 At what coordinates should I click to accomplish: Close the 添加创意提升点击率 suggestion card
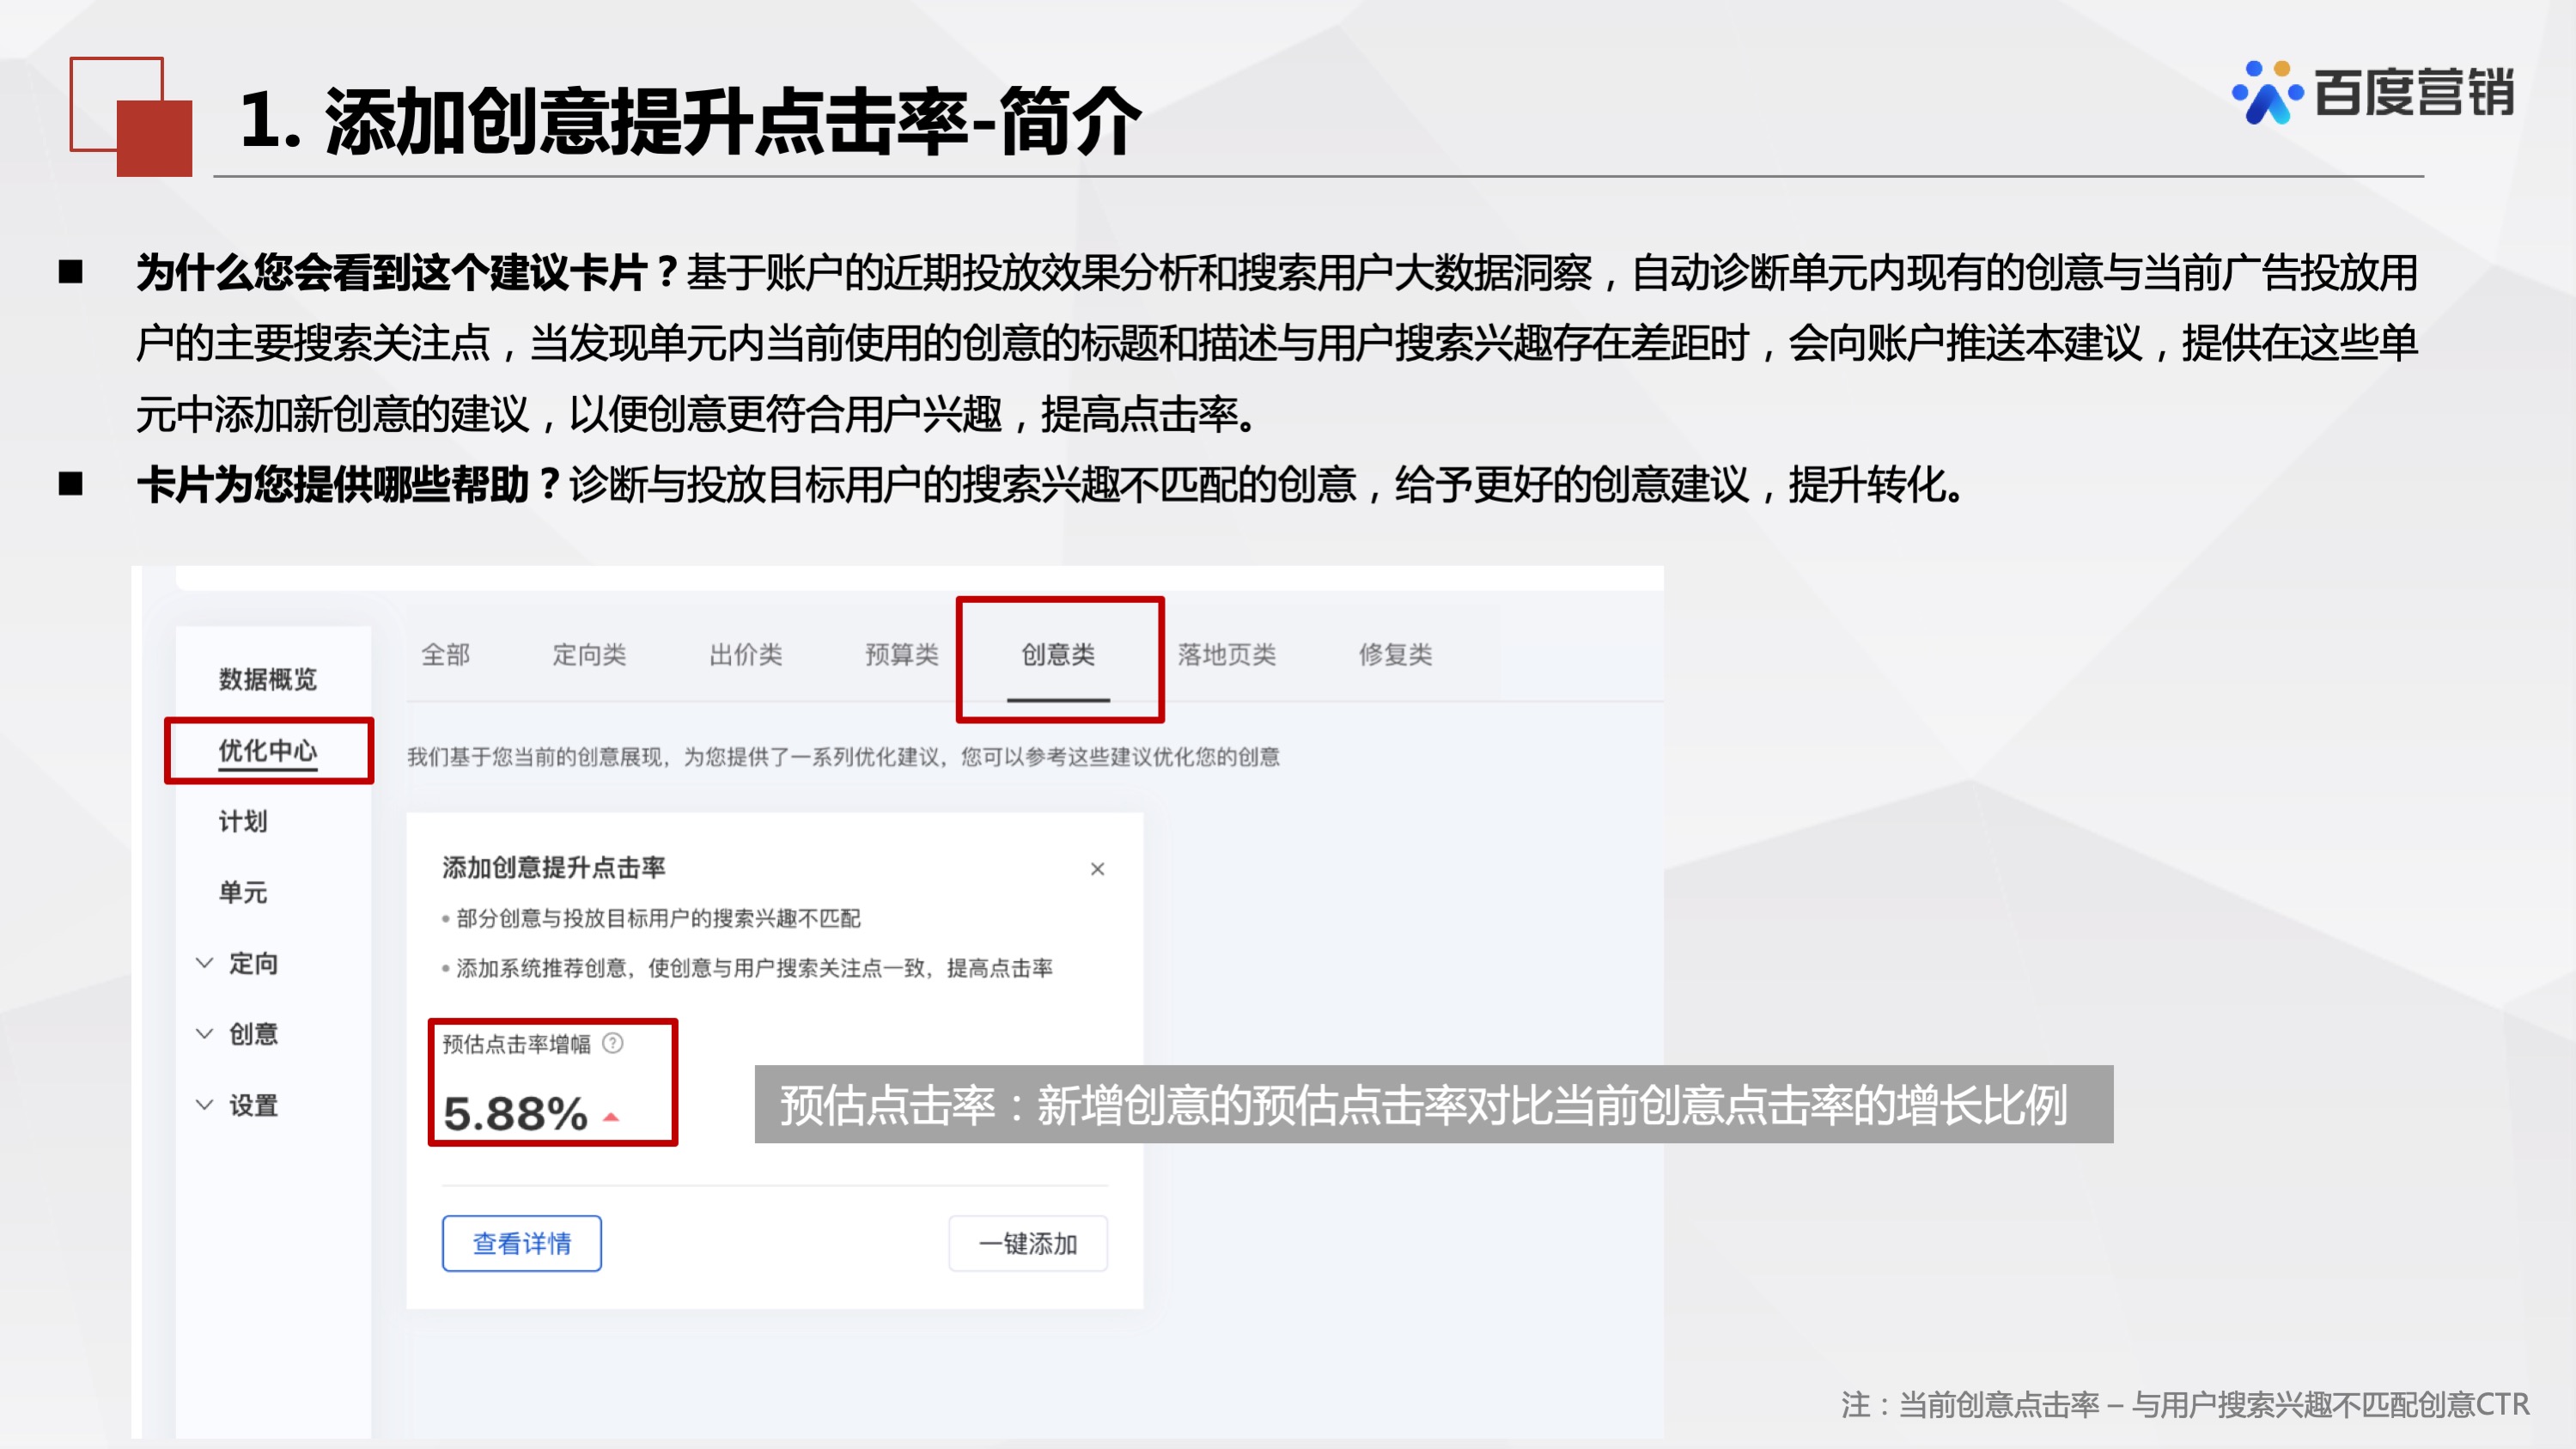pos(1098,869)
